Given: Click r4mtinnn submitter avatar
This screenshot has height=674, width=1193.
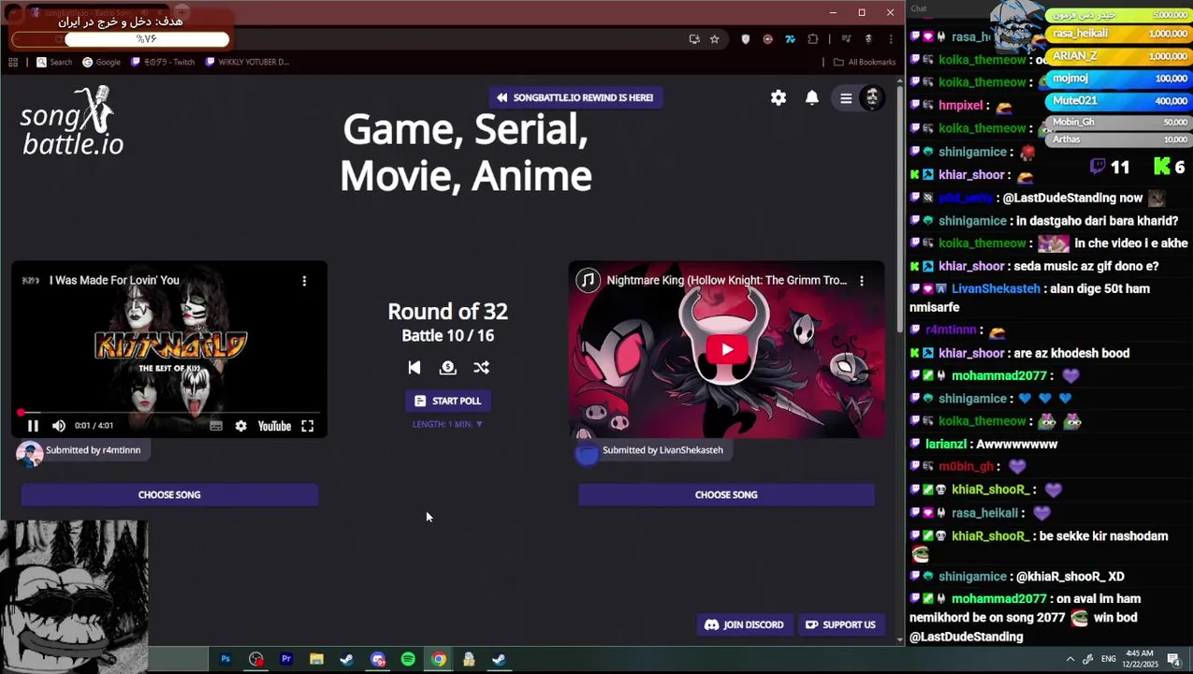Looking at the screenshot, I should click(x=29, y=452).
